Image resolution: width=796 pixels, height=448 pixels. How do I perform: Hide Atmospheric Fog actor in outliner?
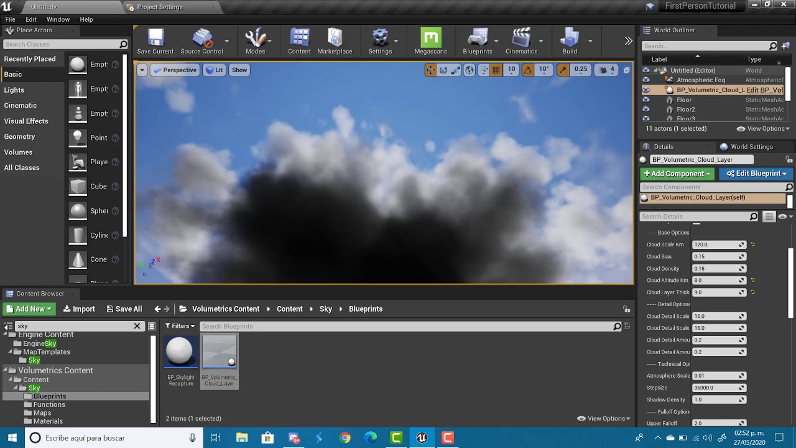[646, 80]
